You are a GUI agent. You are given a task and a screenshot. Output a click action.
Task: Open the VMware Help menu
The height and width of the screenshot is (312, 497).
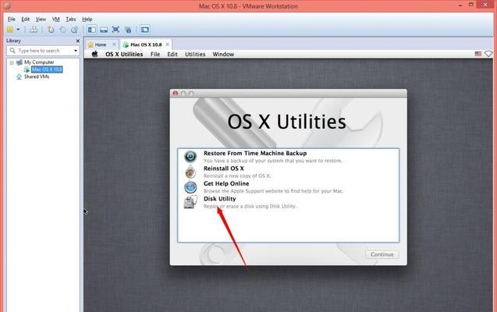(87, 19)
